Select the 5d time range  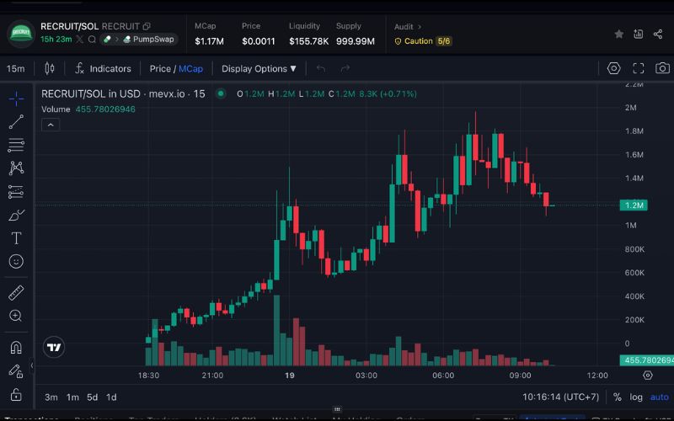[x=92, y=397]
